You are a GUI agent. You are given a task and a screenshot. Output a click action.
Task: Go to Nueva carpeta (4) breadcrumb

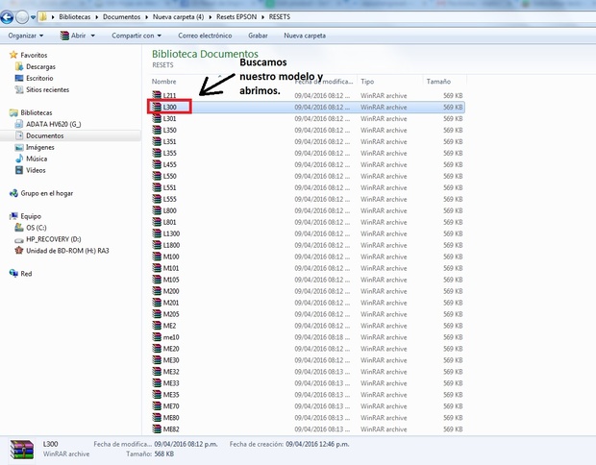point(178,16)
